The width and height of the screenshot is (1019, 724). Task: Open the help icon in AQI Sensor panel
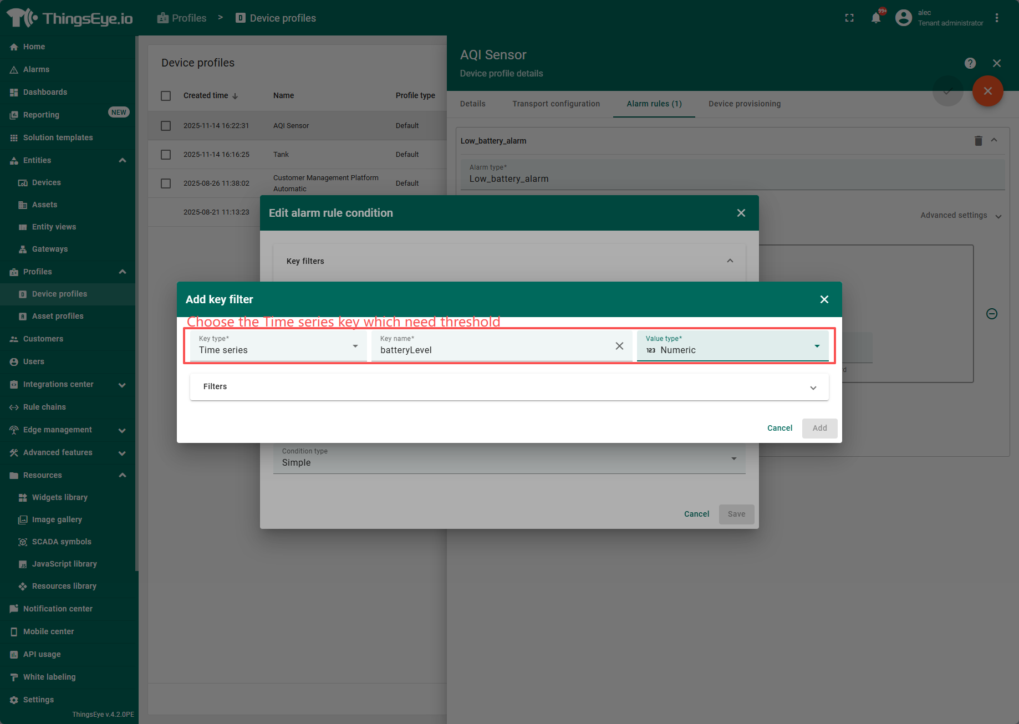970,63
